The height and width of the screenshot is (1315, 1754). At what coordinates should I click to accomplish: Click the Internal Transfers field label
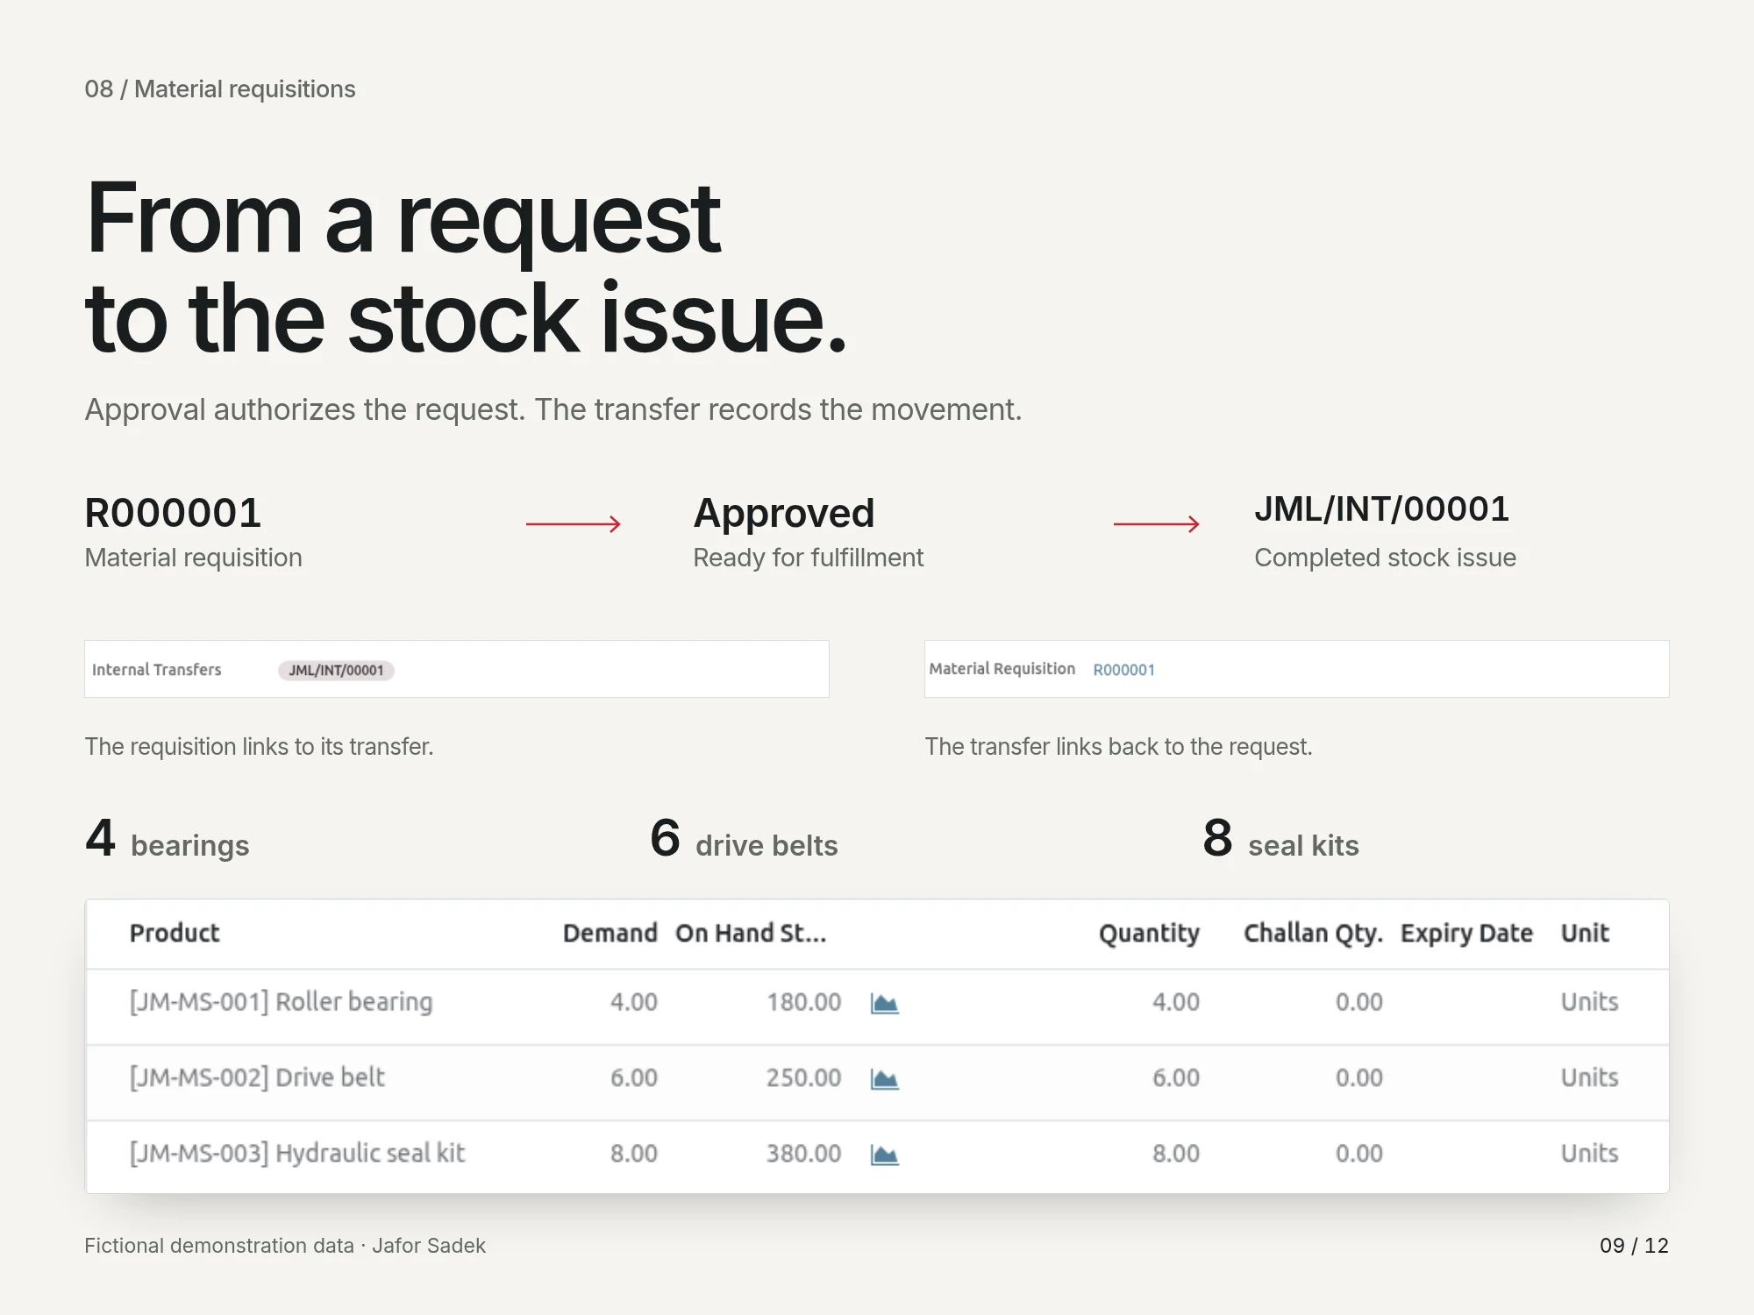[x=156, y=670]
